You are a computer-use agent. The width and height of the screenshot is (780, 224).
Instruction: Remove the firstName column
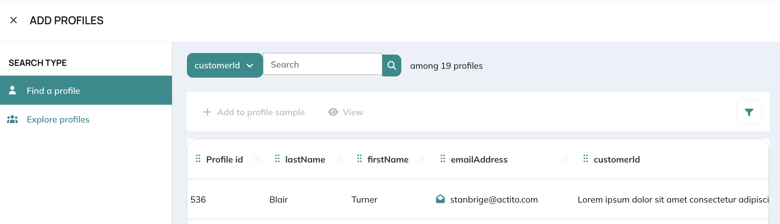[x=422, y=159]
